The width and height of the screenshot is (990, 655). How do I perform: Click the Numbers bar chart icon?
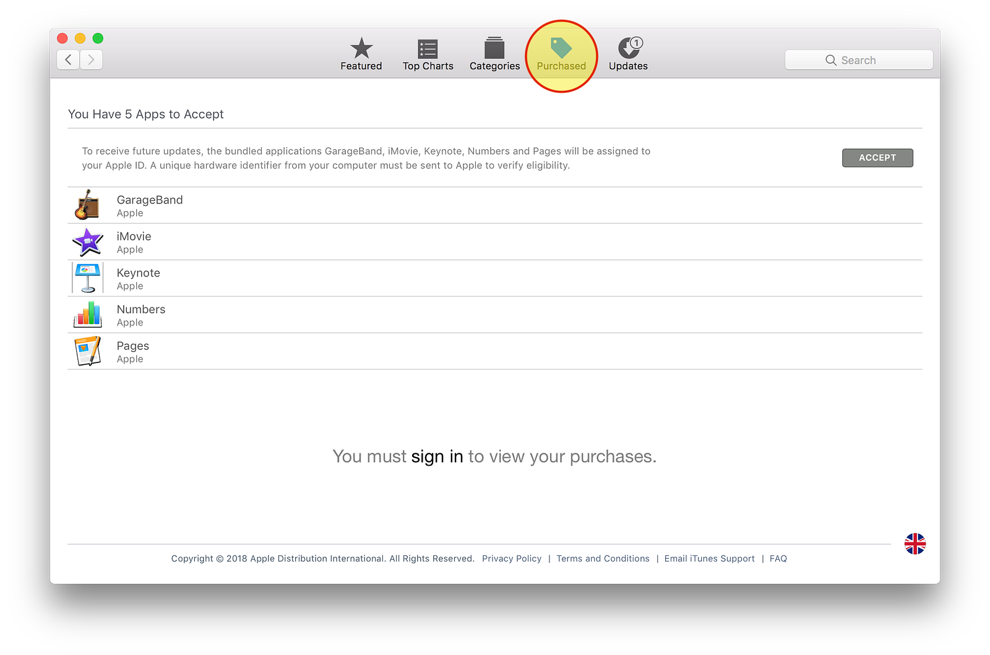(87, 315)
